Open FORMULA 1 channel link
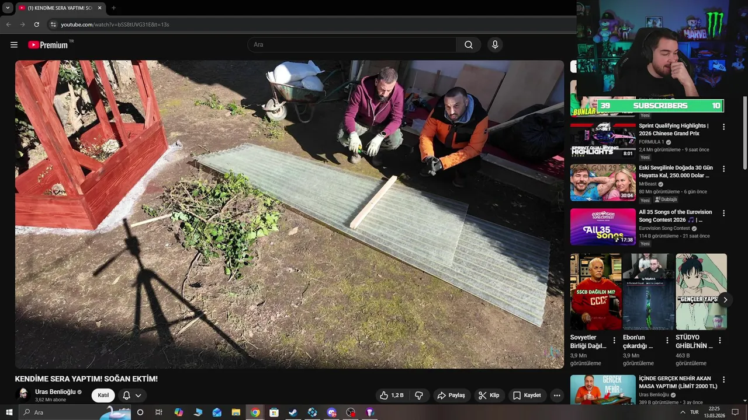This screenshot has height=420, width=748. pyautogui.click(x=651, y=142)
